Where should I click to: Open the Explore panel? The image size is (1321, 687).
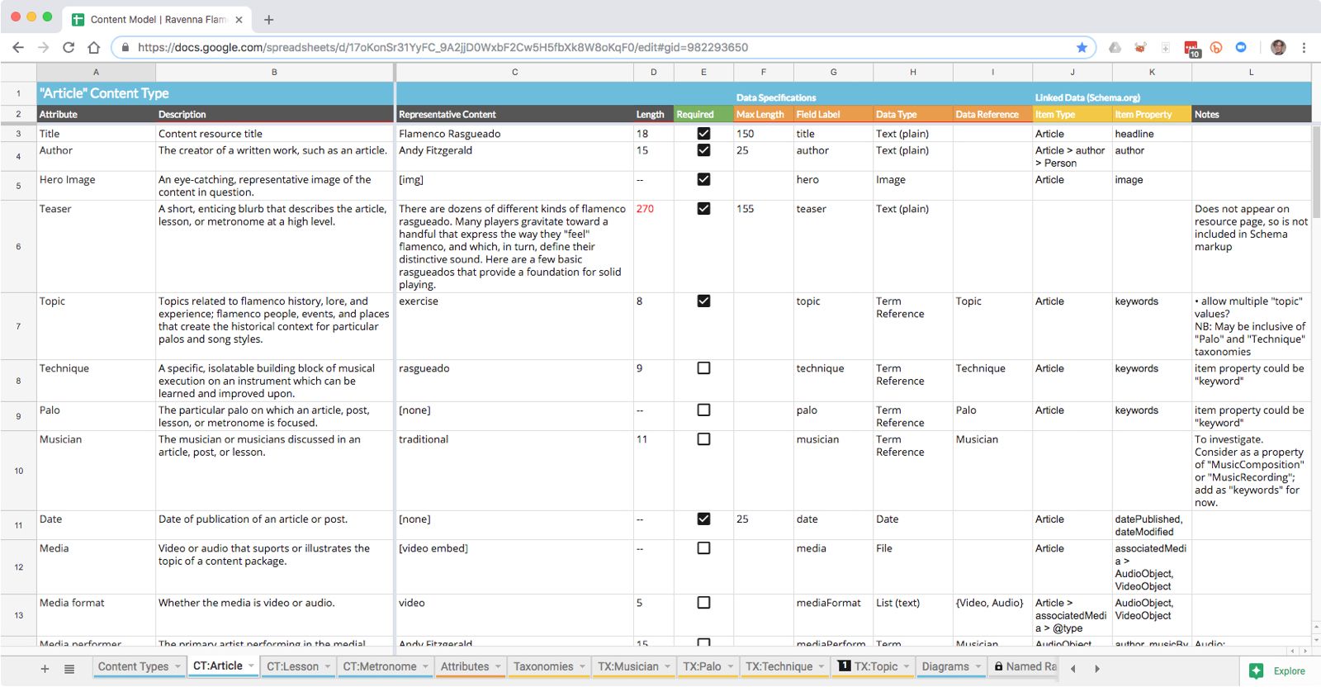1278,671
